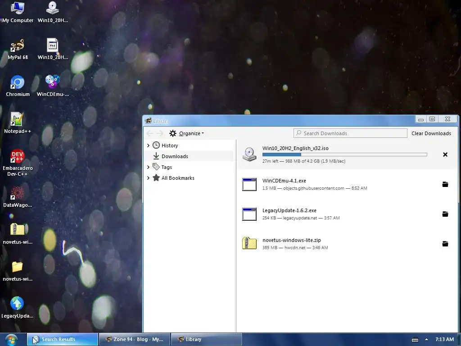Launch Notepad++ desktop shortcut
Viewport: 461px width, 346px height.
pos(18,123)
